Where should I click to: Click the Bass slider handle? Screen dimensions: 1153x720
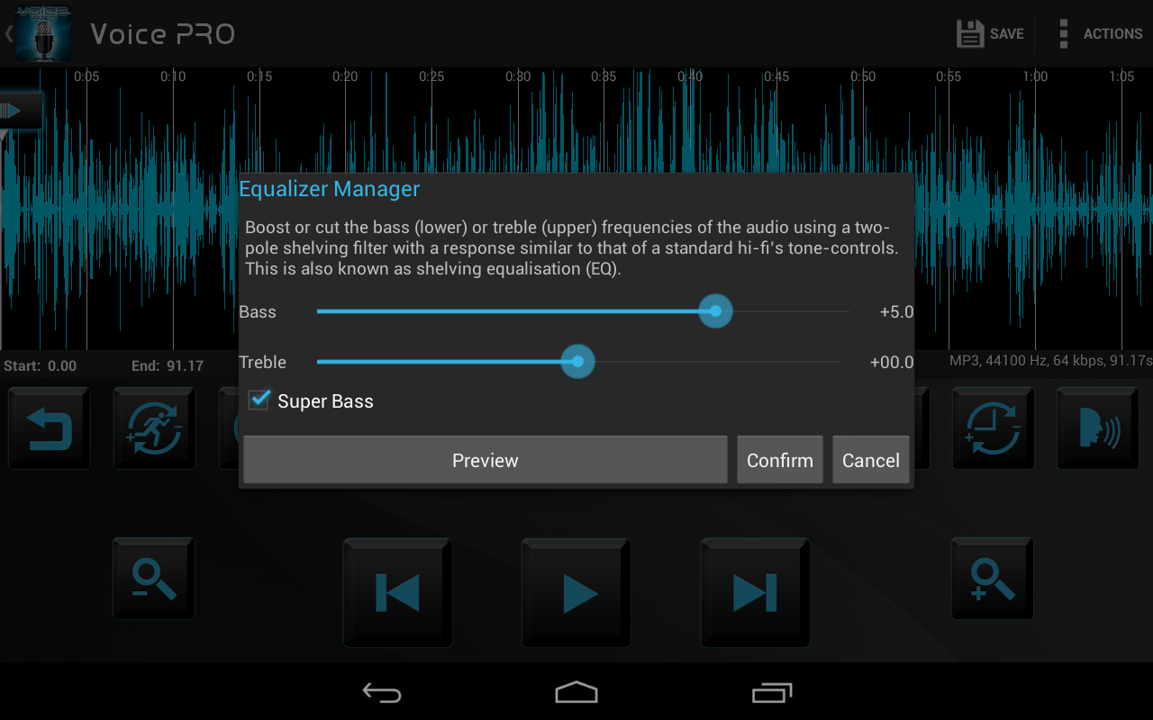tap(715, 311)
